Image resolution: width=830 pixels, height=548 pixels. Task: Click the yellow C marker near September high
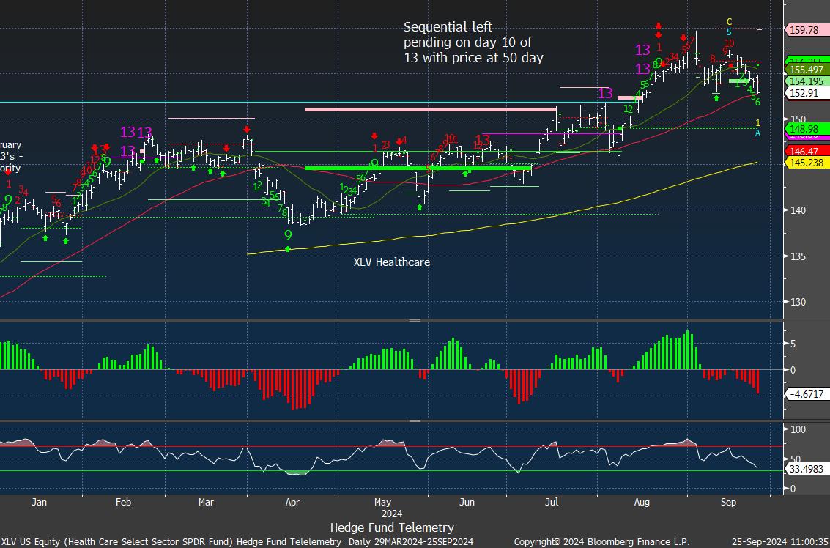pos(729,22)
